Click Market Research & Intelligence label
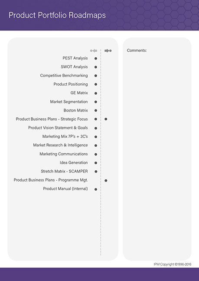 [61, 145]
